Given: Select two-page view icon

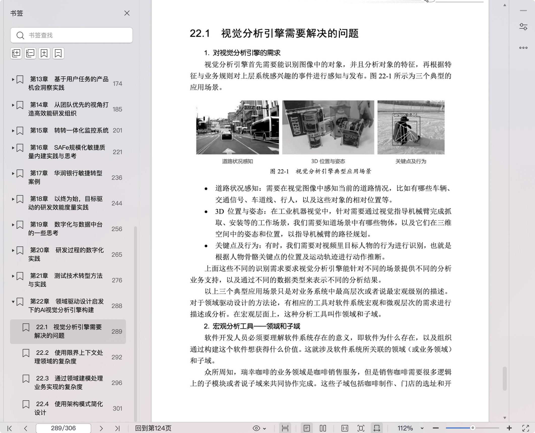Looking at the screenshot, I should click(x=323, y=428).
